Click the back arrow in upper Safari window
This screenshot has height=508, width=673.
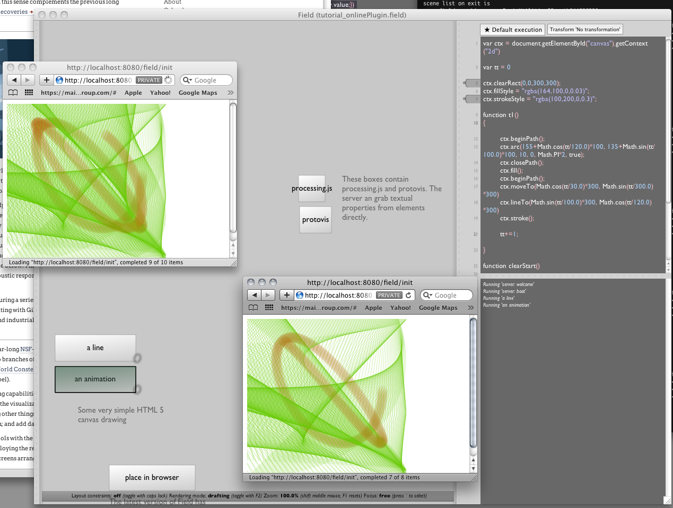point(14,80)
